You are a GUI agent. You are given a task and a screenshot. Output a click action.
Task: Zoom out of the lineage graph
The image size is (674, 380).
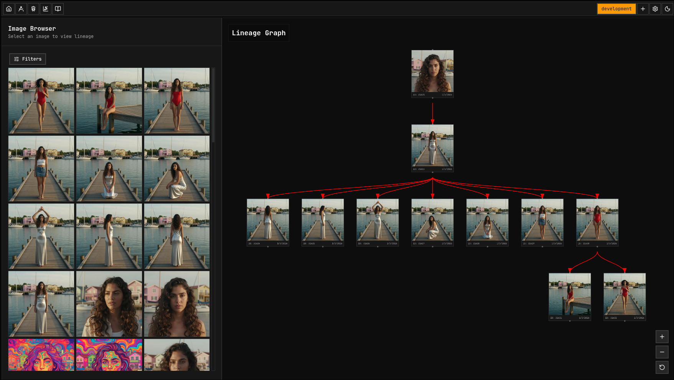tap(662, 352)
